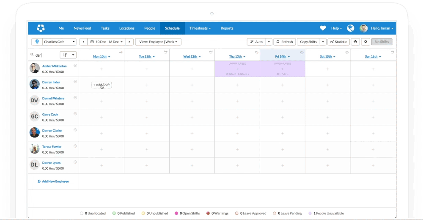
Task: Click Add Shift for Darren Inder Monday
Action: 102,85
